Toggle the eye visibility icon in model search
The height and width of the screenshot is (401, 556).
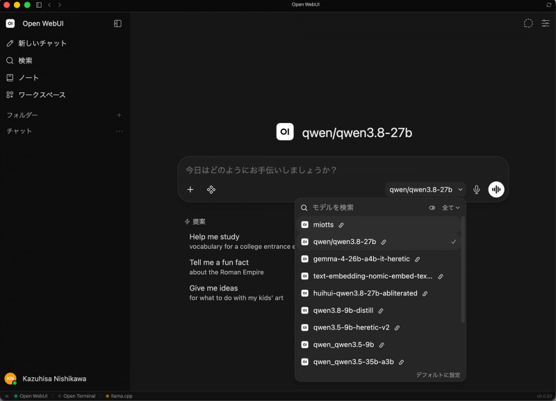tap(432, 208)
